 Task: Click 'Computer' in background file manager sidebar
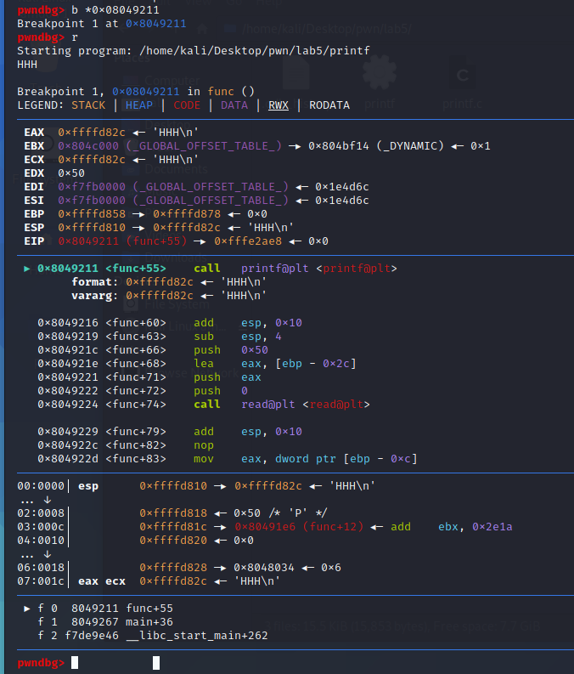(172, 81)
